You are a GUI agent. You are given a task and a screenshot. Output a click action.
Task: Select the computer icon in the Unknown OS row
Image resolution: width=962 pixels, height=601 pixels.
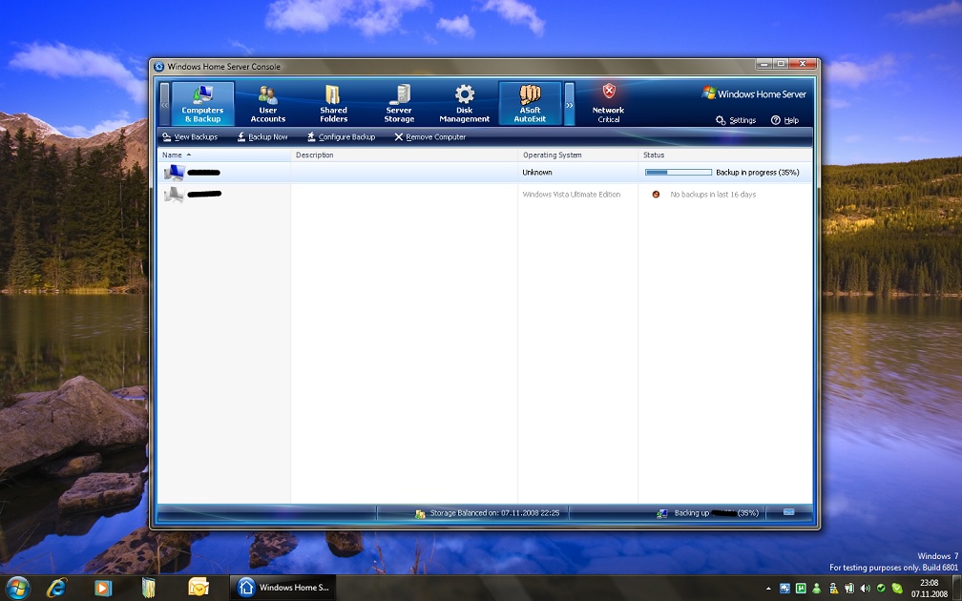[175, 173]
